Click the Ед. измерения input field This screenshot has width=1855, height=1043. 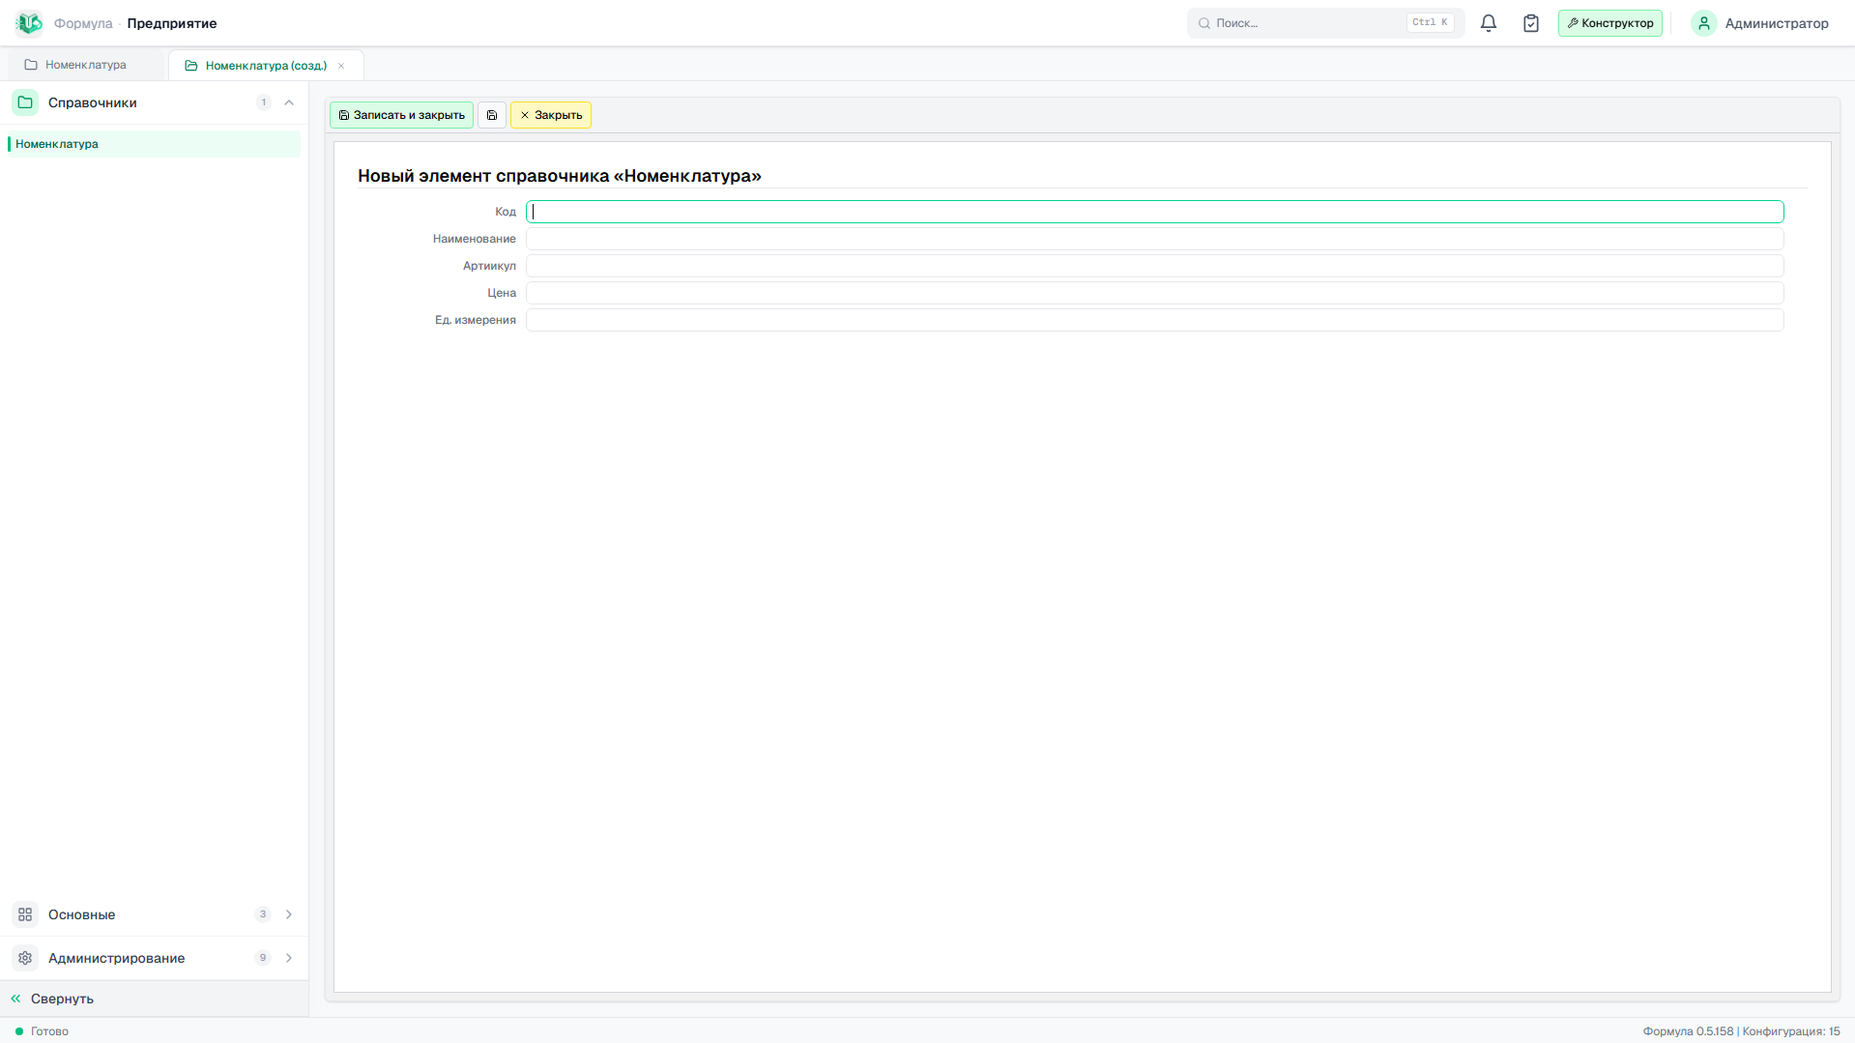[1154, 320]
